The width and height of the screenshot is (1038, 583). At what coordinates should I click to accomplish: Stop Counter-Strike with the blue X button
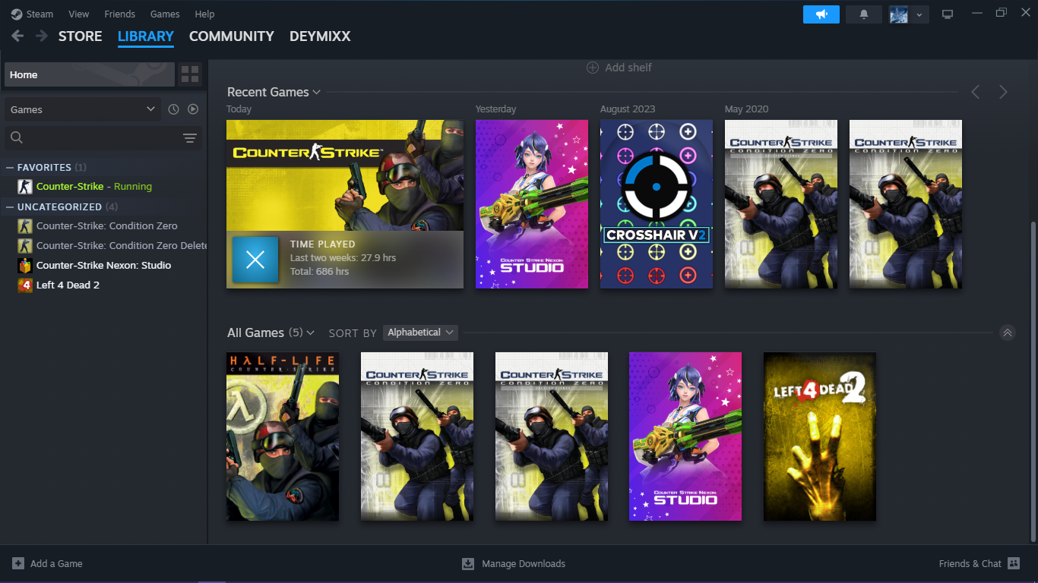[x=255, y=260]
